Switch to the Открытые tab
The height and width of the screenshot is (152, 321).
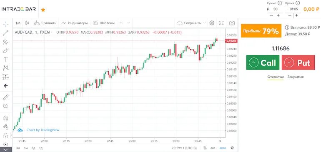click(276, 77)
